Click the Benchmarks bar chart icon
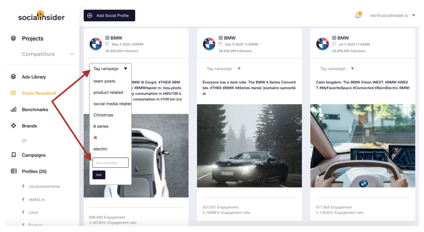This screenshot has width=424, height=232. point(13,109)
